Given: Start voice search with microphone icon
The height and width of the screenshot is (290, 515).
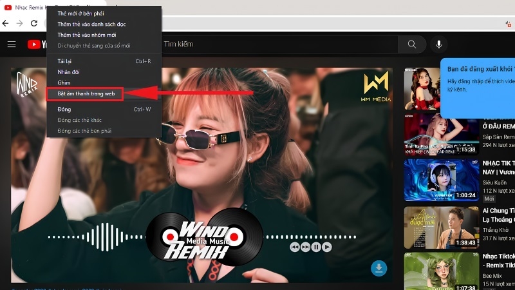Looking at the screenshot, I should (439, 44).
